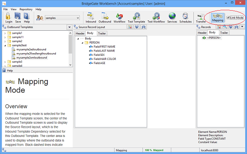Click the <PERSON> element icon
The width and height of the screenshot is (247, 154).
tap(204, 38)
